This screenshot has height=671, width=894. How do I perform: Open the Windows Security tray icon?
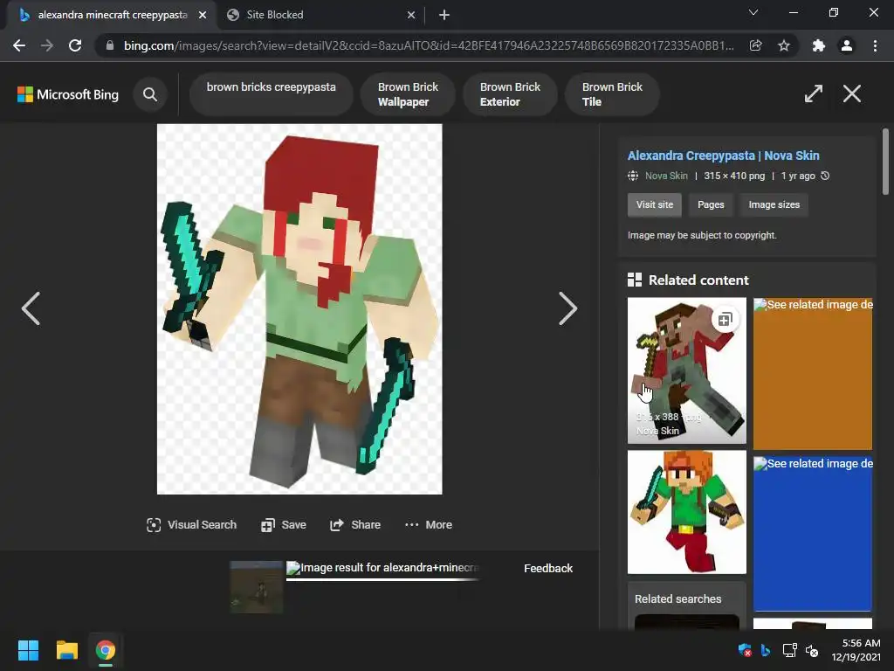[x=744, y=650]
